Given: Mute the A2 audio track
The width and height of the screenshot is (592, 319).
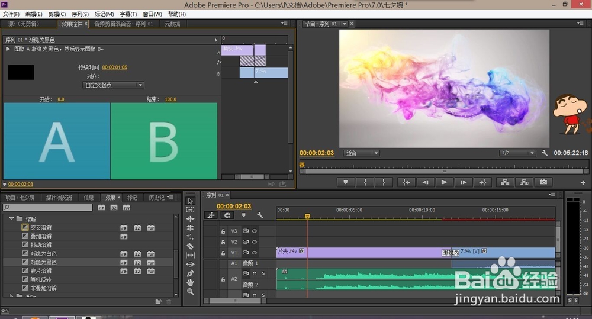Looking at the screenshot, I should pos(255,273).
